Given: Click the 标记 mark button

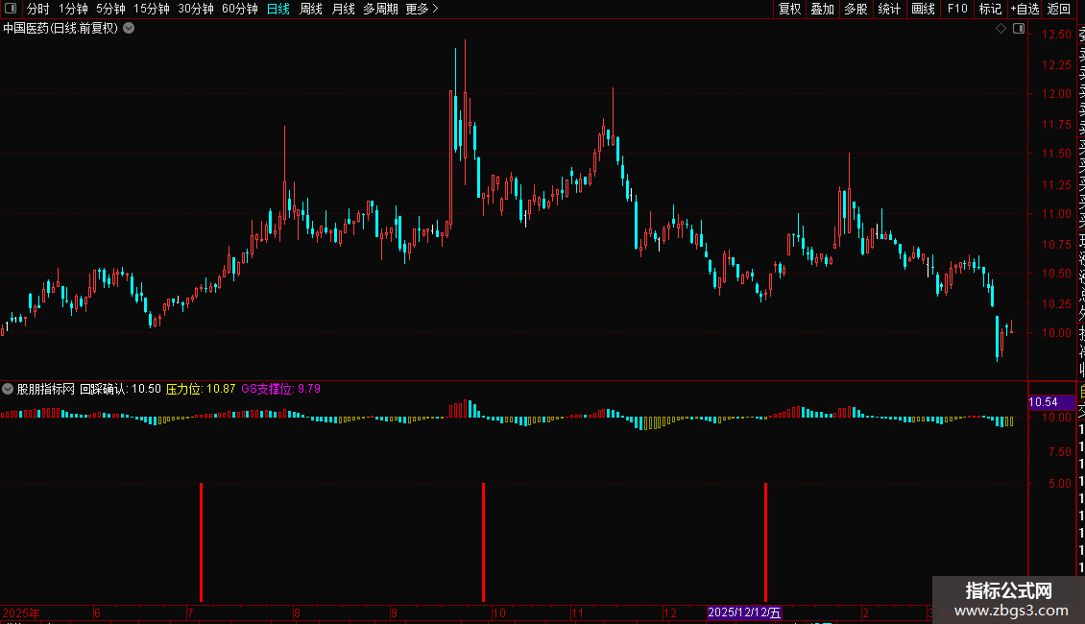Looking at the screenshot, I should (990, 9).
